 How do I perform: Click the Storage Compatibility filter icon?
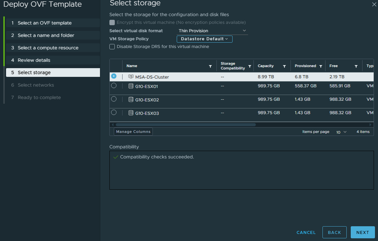[250, 66]
